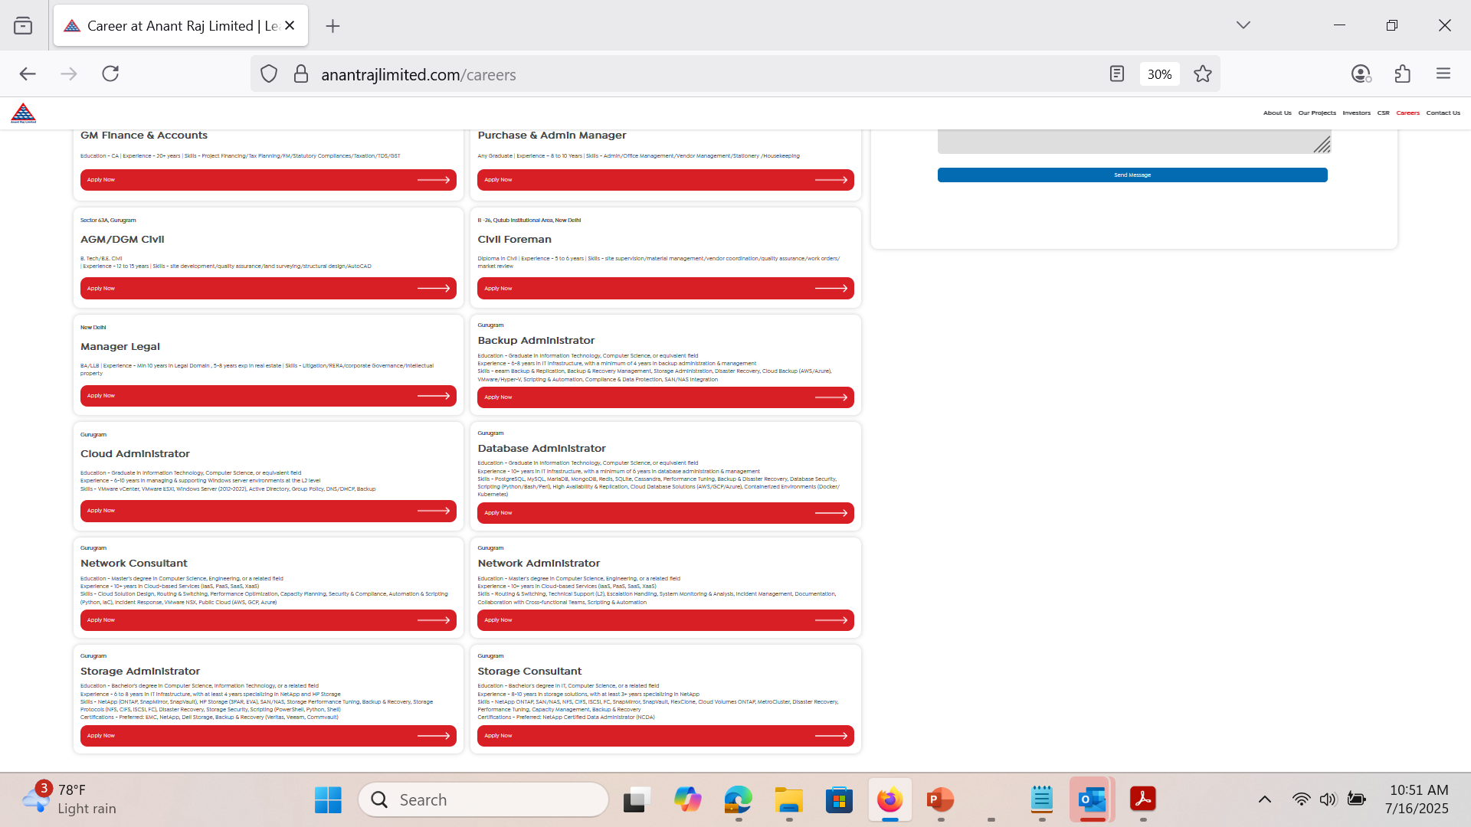Expand the list all tabs chevron
This screenshot has width=1471, height=827.
[1243, 25]
